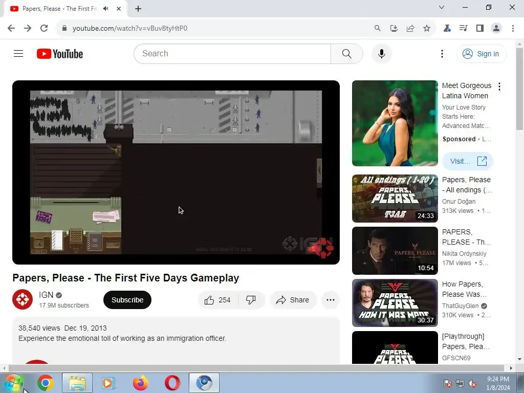Open browser profile avatar

[x=496, y=28]
